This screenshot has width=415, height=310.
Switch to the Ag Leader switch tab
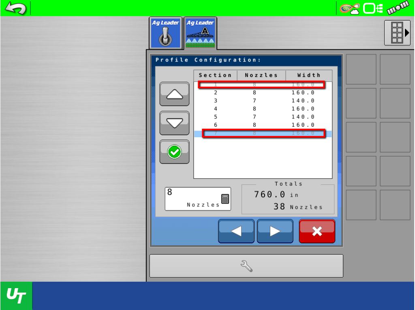[x=165, y=32]
